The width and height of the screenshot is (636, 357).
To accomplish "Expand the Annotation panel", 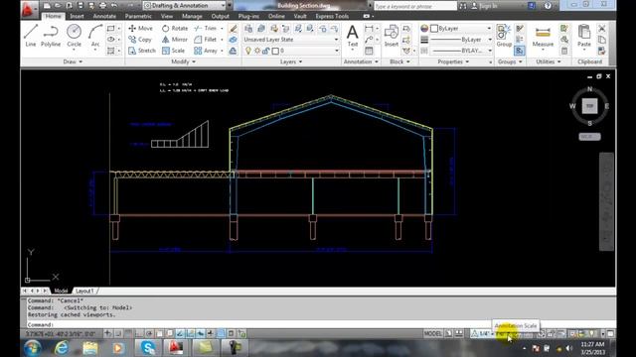I will point(361,61).
